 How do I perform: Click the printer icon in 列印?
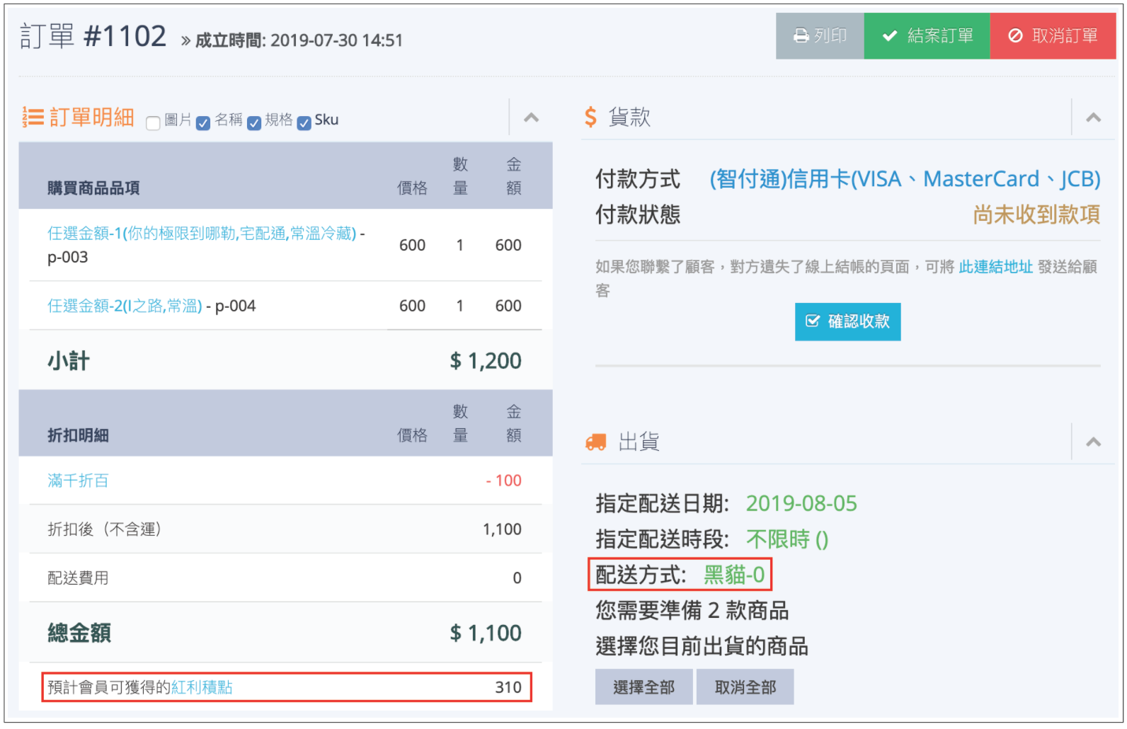click(801, 35)
